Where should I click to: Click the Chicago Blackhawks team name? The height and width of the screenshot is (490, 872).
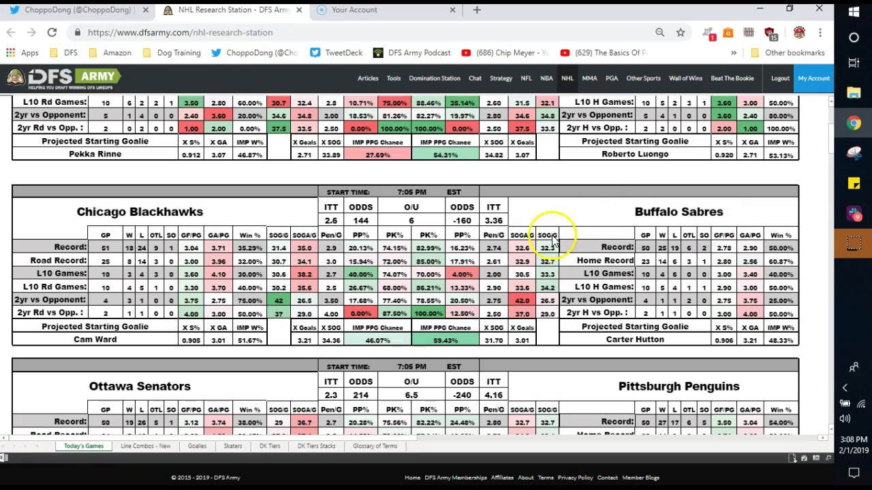(140, 212)
